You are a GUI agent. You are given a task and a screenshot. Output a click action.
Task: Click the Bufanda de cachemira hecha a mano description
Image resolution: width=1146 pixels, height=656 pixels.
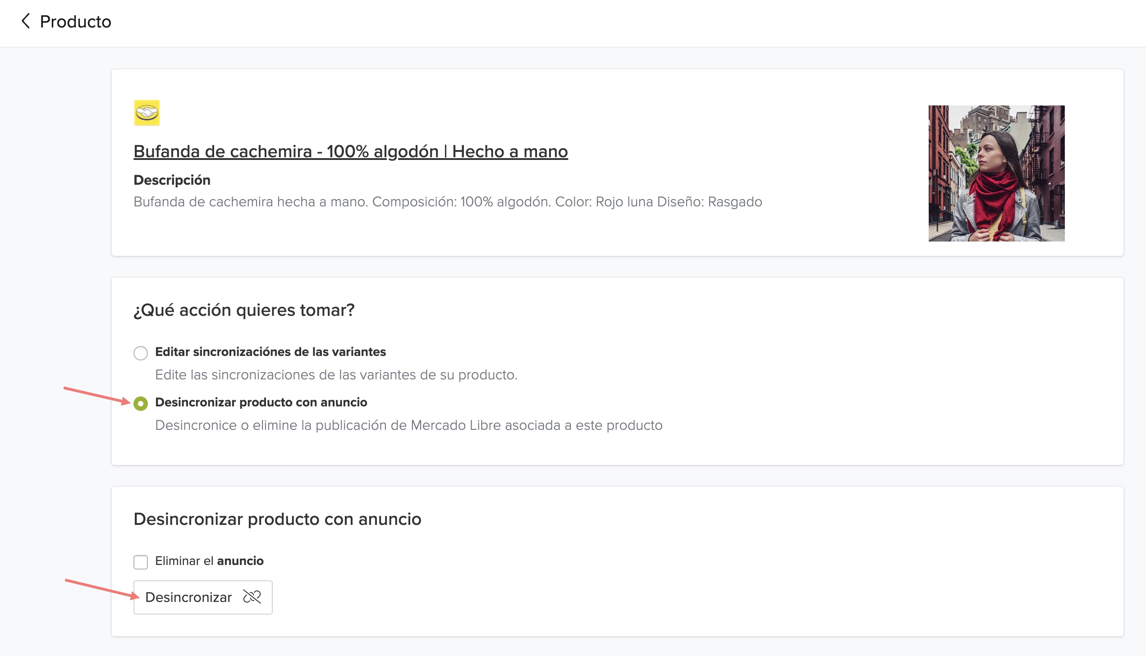[x=447, y=202]
